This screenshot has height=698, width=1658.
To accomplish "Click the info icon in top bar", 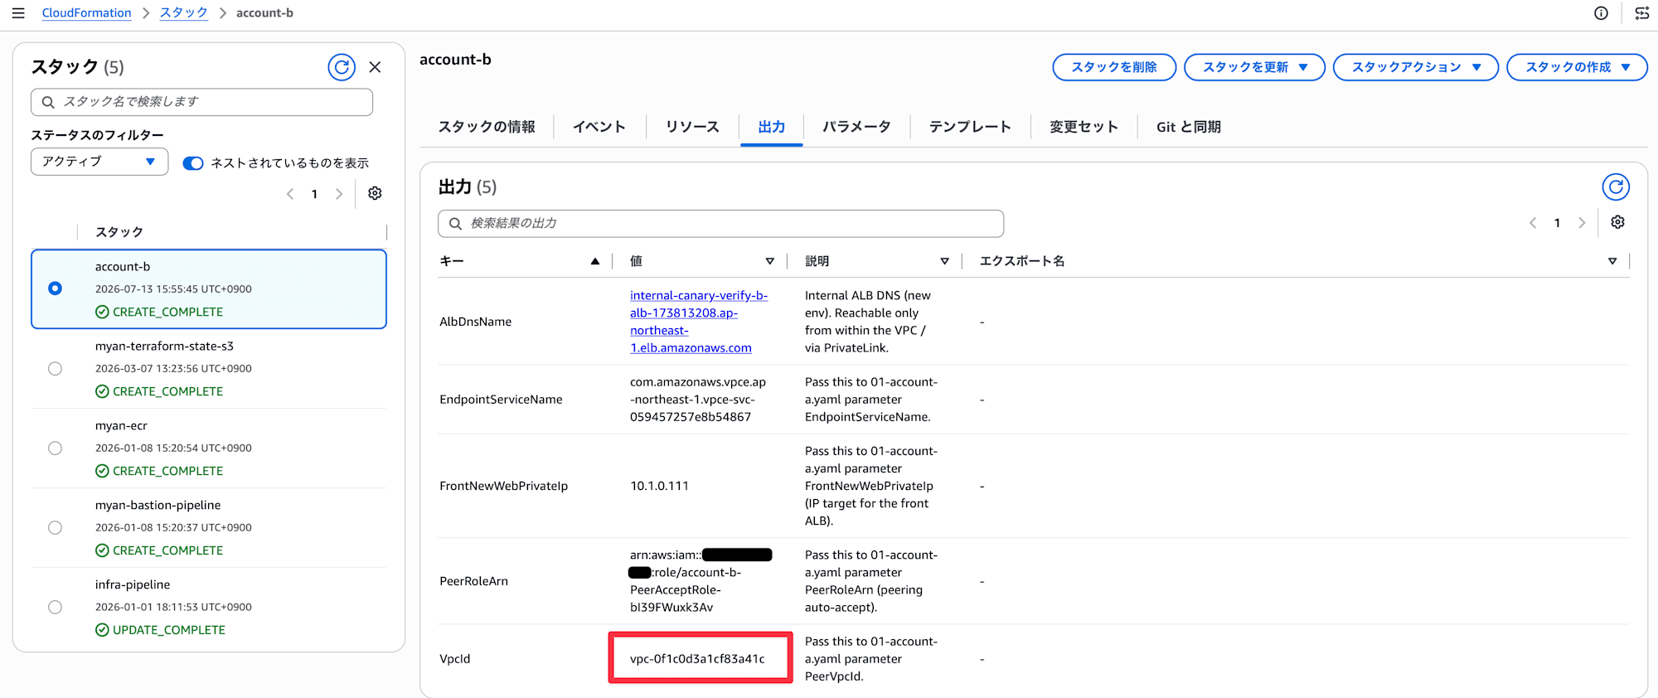I will point(1601,13).
